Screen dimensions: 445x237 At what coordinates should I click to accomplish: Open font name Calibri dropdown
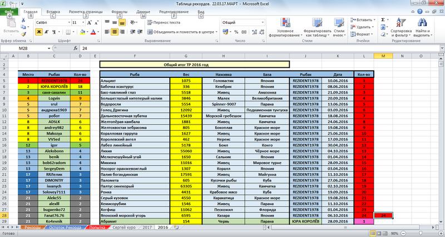[69, 23]
